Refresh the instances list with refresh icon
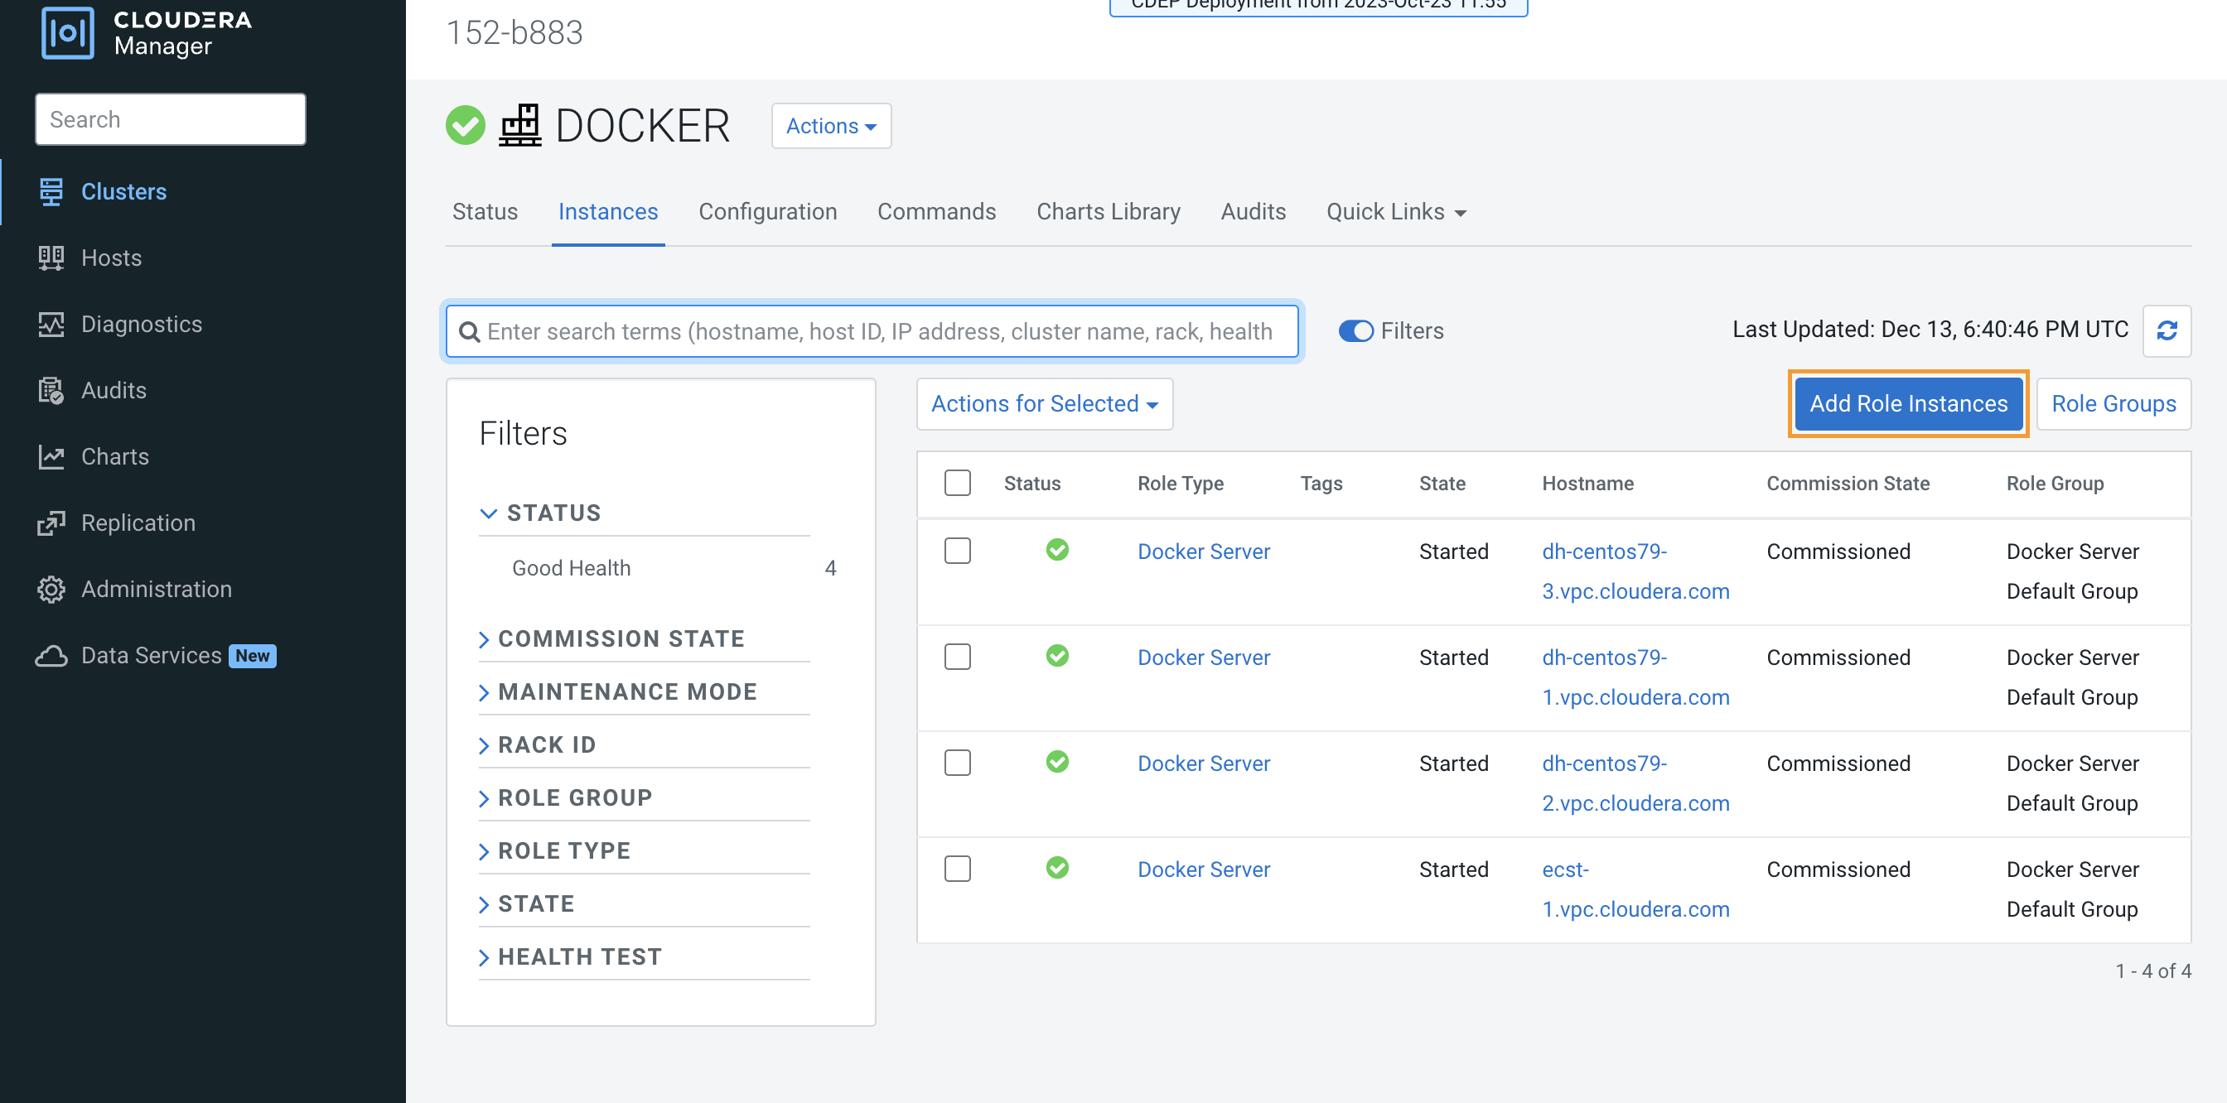This screenshot has height=1103, width=2227. [x=2166, y=330]
